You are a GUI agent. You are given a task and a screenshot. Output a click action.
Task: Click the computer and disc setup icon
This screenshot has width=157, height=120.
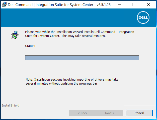[14, 35]
